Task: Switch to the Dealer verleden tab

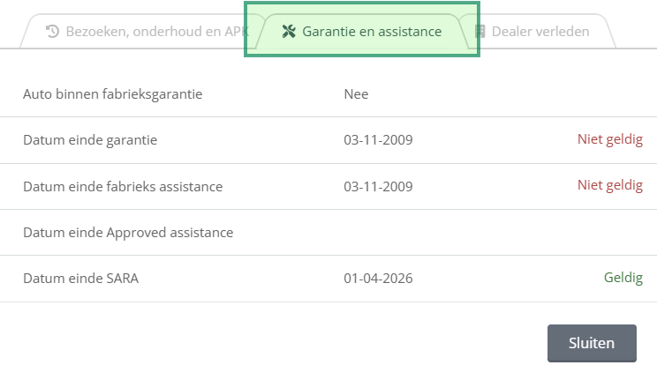Action: coord(537,32)
